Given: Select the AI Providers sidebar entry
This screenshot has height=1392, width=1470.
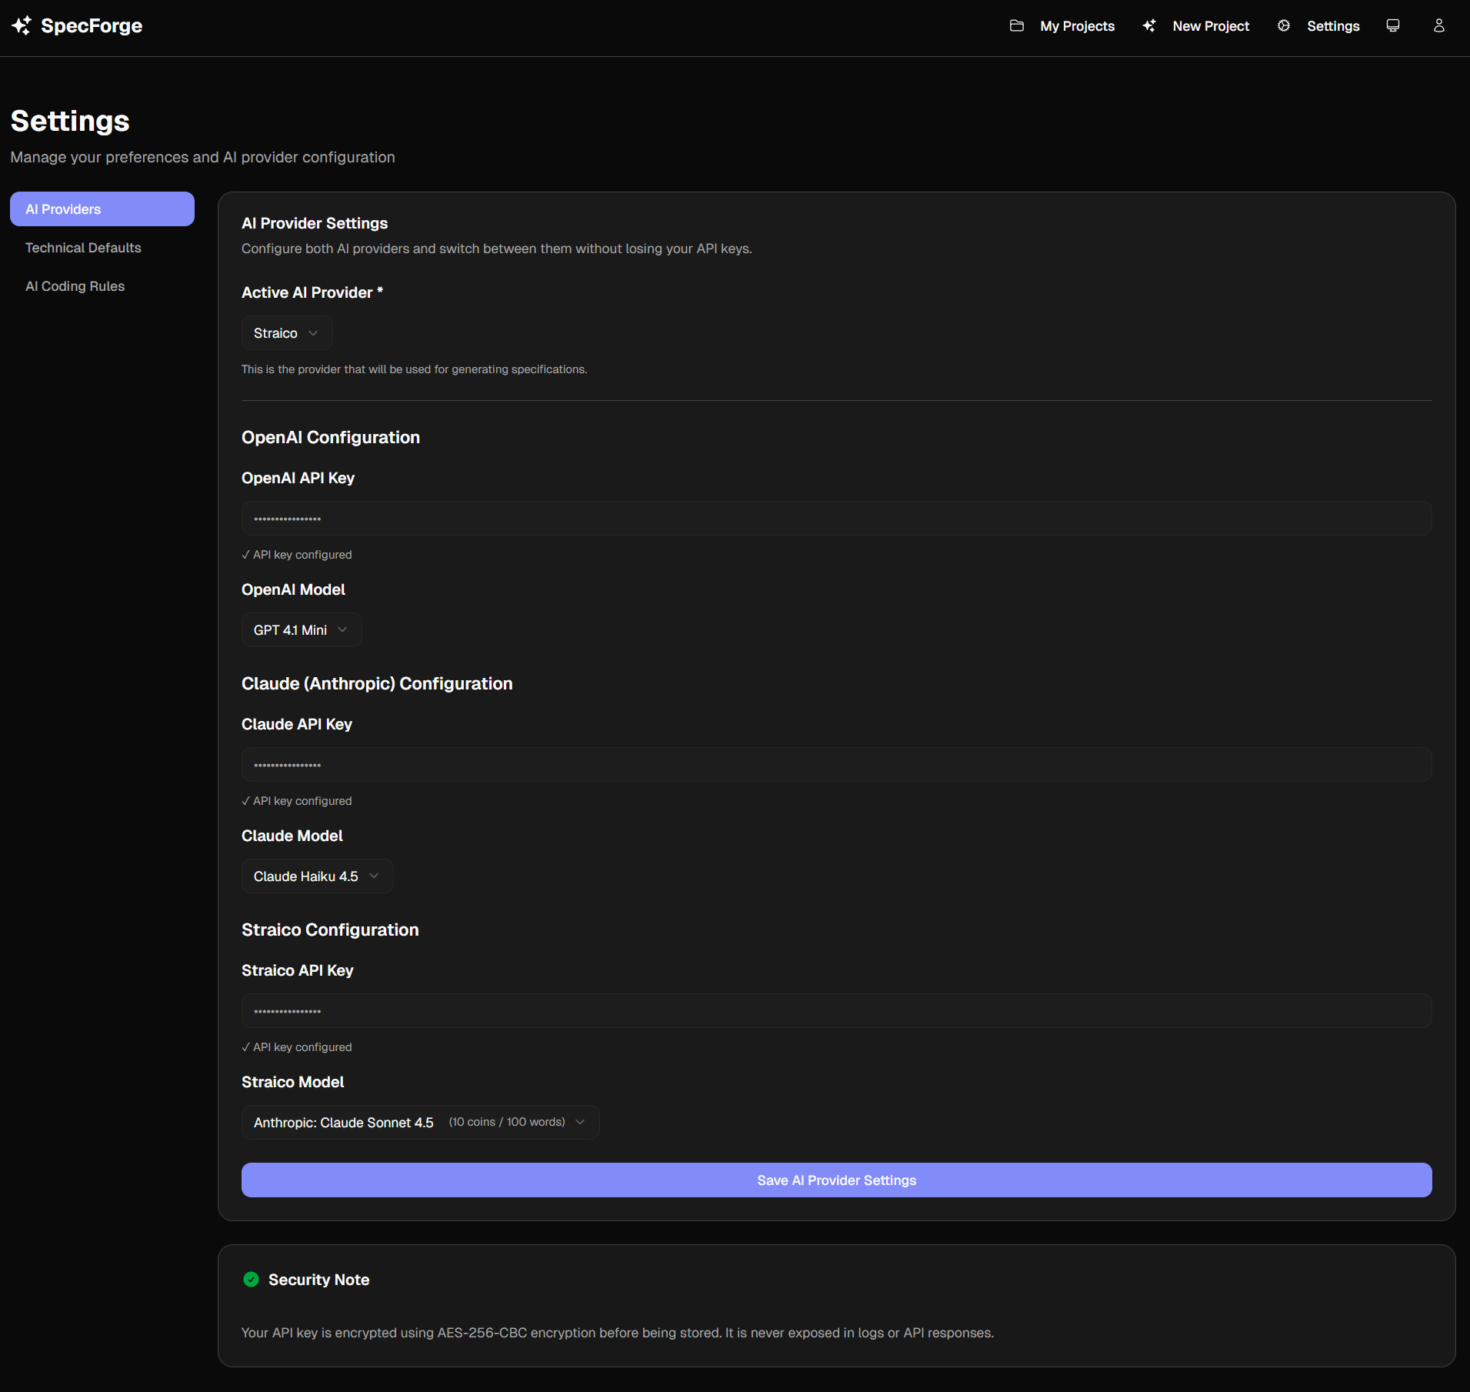Looking at the screenshot, I should coord(102,209).
